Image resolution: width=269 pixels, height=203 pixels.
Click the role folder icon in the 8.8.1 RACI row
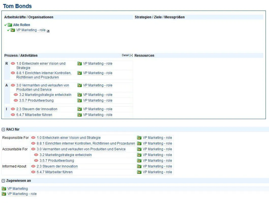point(139,143)
